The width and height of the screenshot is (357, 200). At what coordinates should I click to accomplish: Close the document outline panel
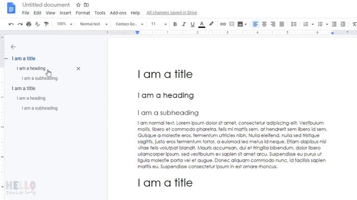(13, 47)
